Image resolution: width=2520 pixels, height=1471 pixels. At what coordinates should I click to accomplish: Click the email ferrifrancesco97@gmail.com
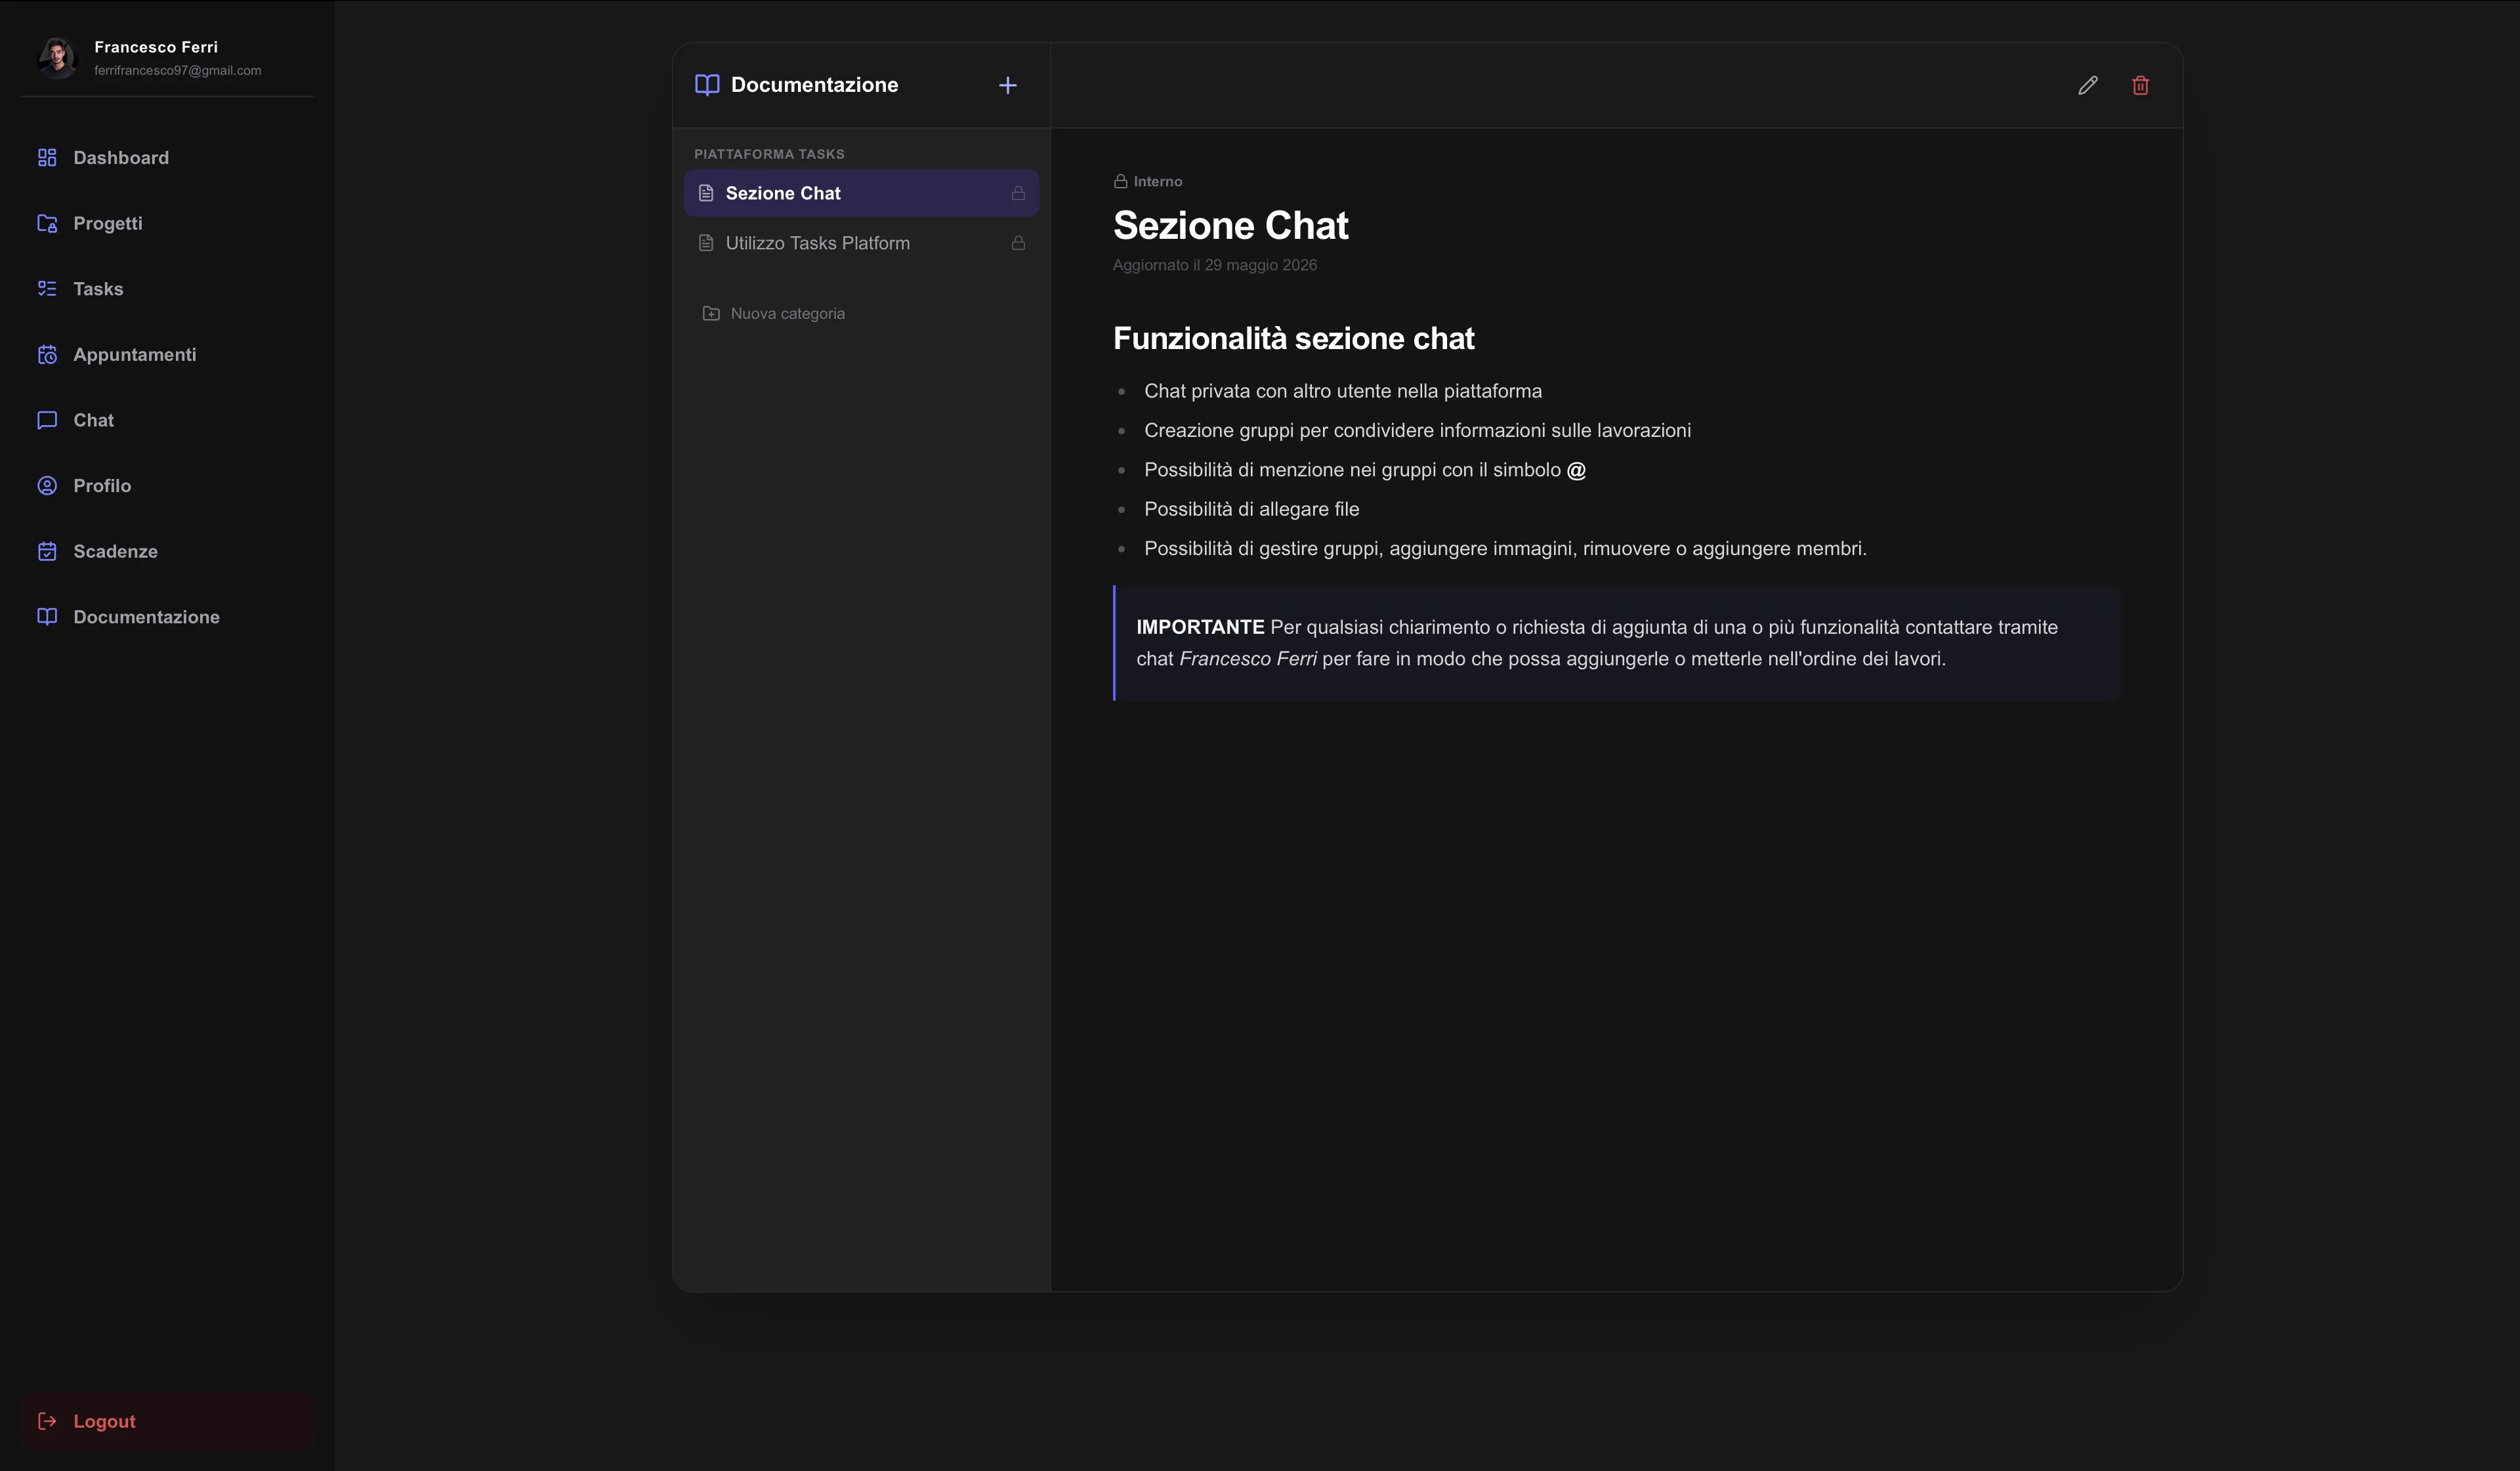coord(178,70)
